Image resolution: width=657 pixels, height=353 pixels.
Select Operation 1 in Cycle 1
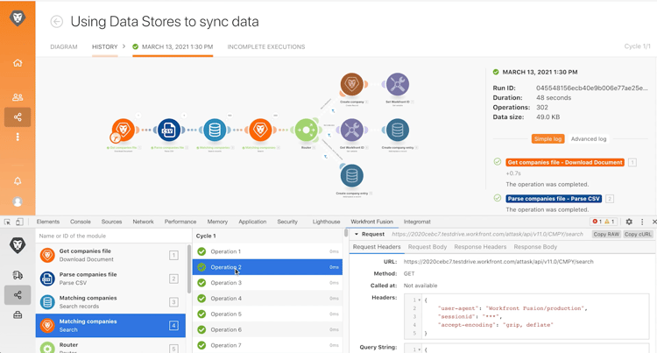click(x=267, y=251)
